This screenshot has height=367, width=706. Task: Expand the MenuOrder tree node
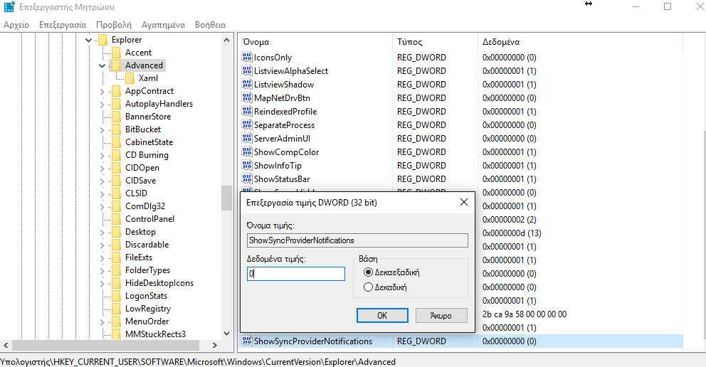point(102,322)
